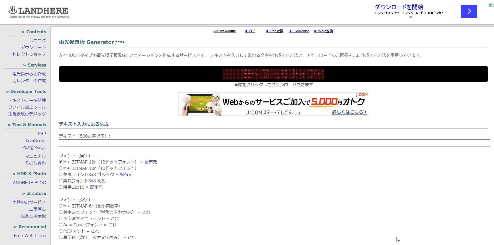Open ダウンロード in sidebar
The height and width of the screenshot is (245, 494).
click(33, 47)
